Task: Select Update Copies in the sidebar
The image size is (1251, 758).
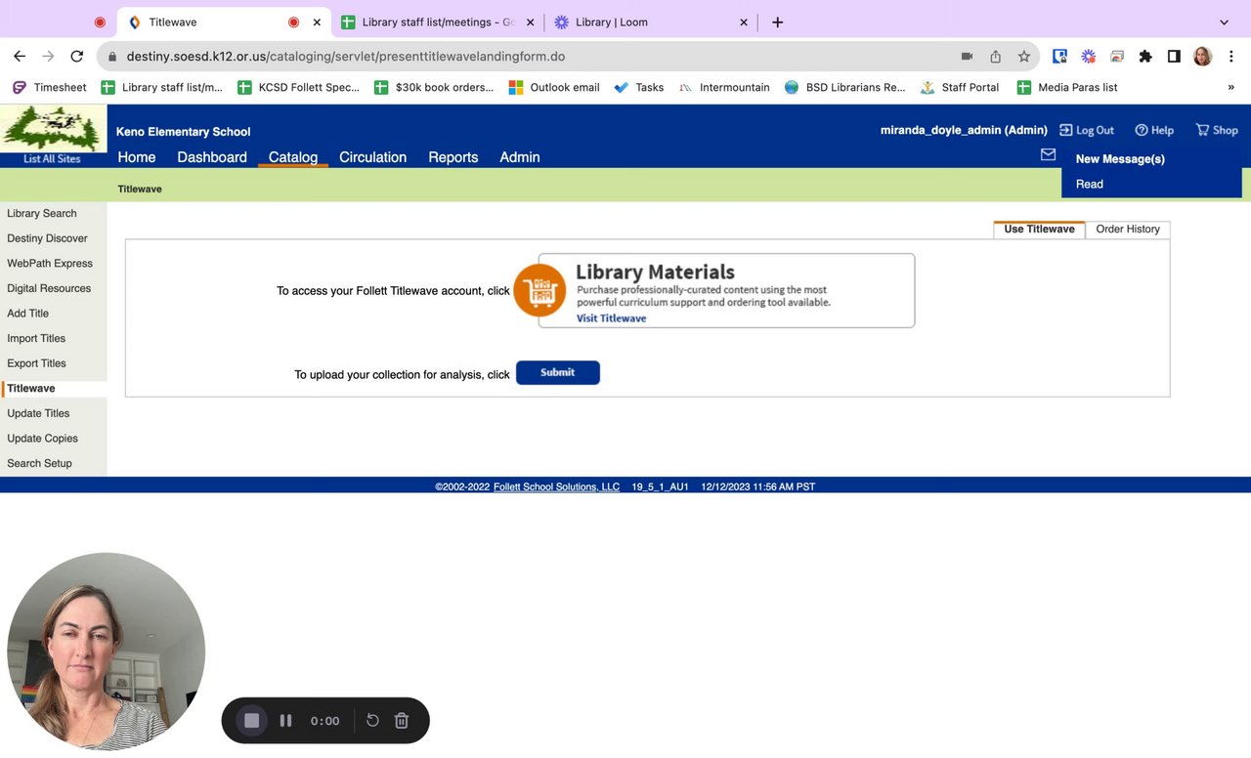Action: [x=42, y=439]
